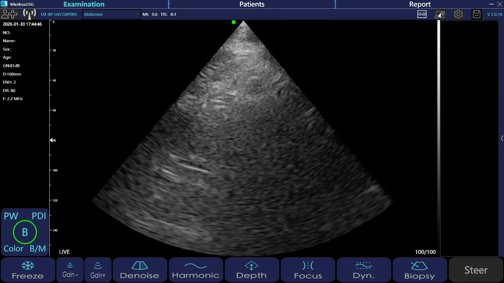This screenshot has height=283, width=504.
Task: Open dual-image view icon
Action: (422, 14)
